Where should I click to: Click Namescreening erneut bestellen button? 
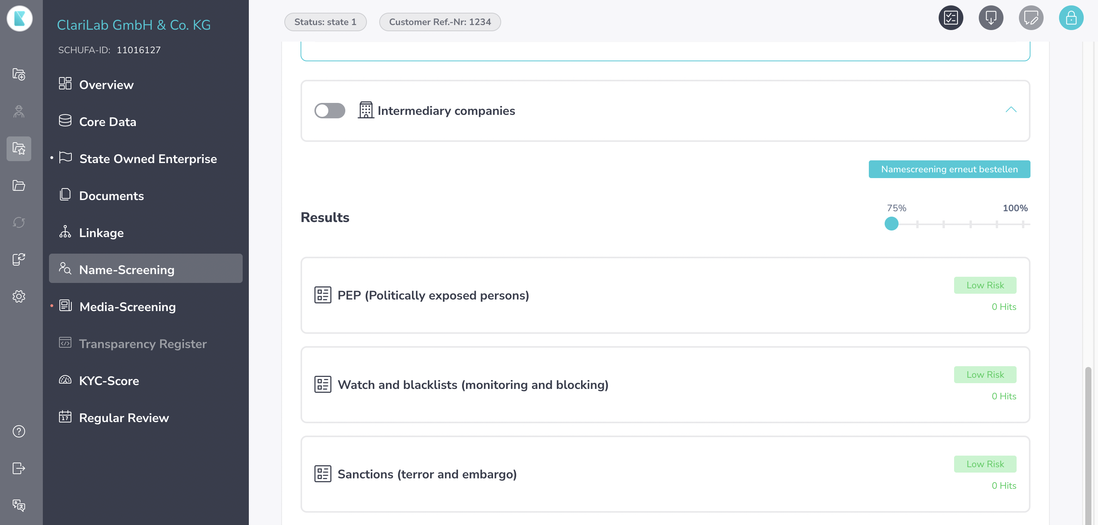[949, 169]
